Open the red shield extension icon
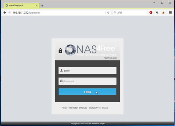Screen dimensions: 175x126 click(151, 13)
